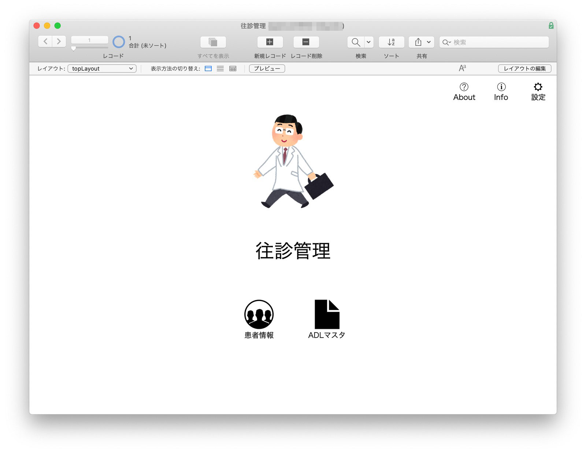
Task: Open text formatting with the Aa control
Action: pos(462,68)
